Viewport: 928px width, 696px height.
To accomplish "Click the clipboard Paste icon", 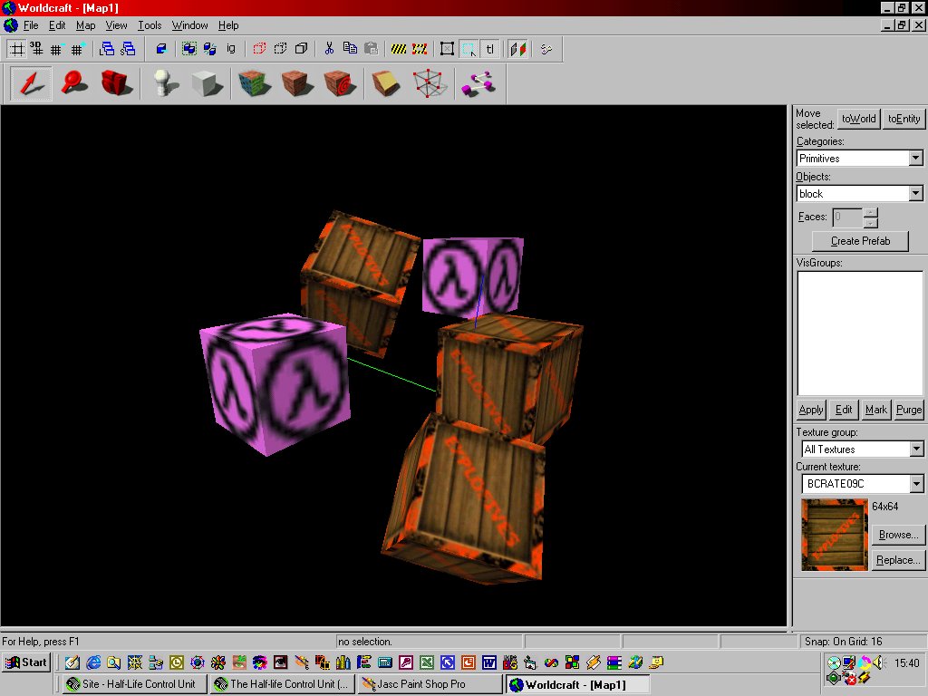I will tap(371, 49).
